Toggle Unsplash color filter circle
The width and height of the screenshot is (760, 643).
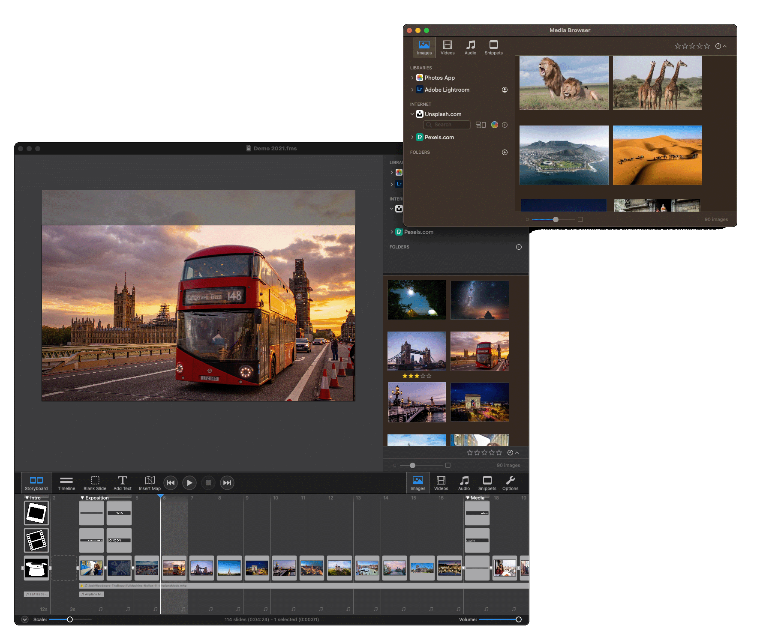pos(494,125)
